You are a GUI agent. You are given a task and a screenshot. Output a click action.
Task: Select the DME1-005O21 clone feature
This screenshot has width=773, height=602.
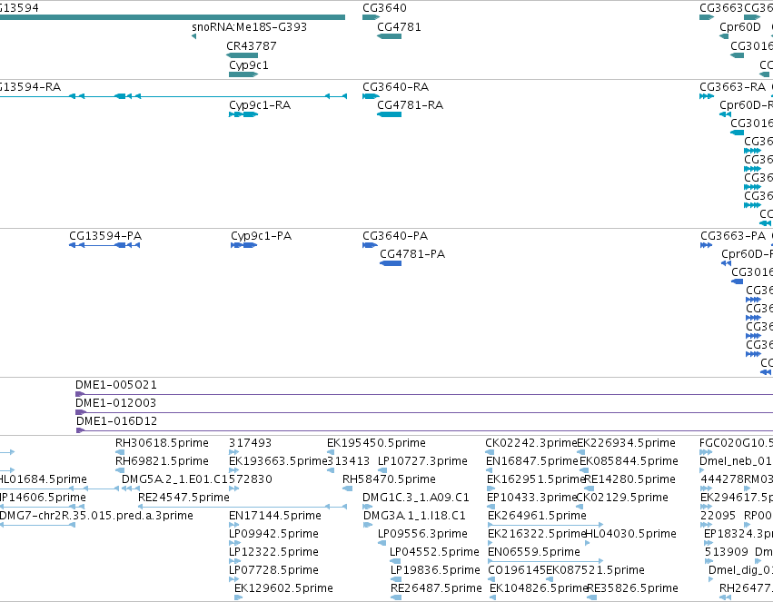(x=424, y=394)
